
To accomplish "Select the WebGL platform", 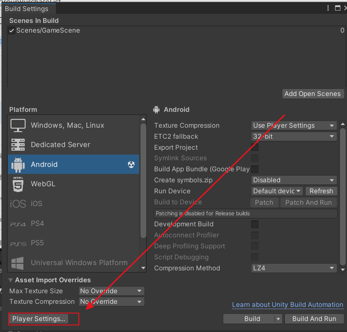I will 74,184.
